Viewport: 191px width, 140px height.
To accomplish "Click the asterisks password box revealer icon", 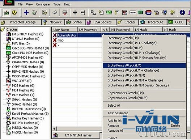I will (132, 13).
